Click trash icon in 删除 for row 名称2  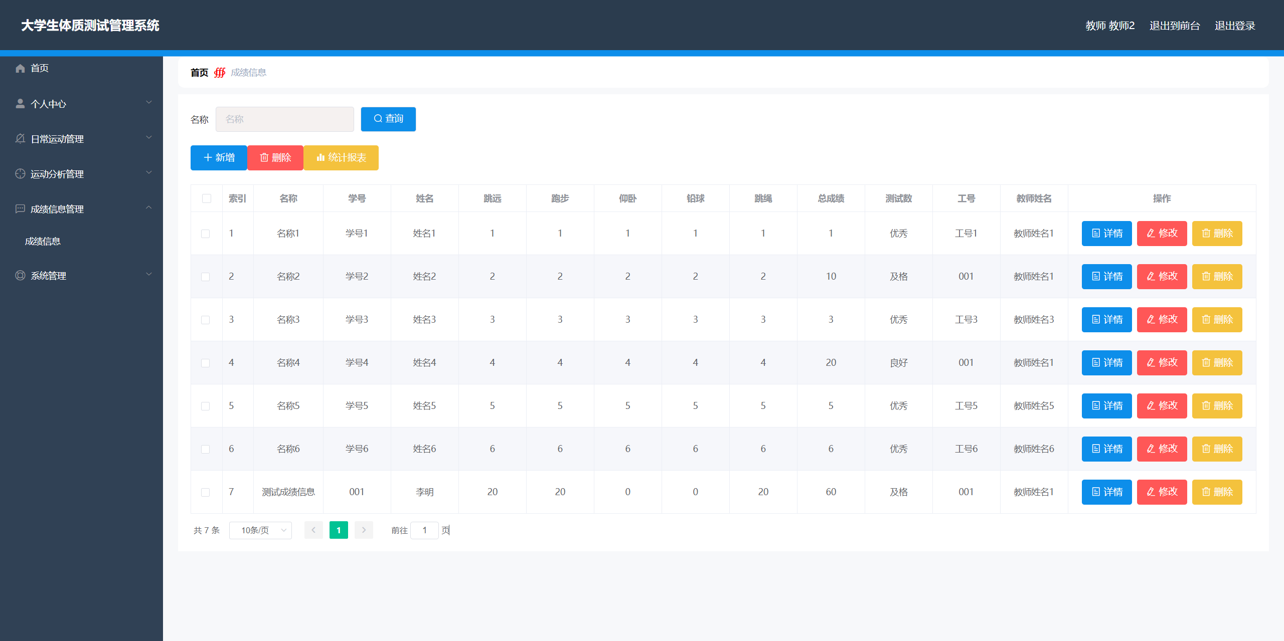[1206, 276]
